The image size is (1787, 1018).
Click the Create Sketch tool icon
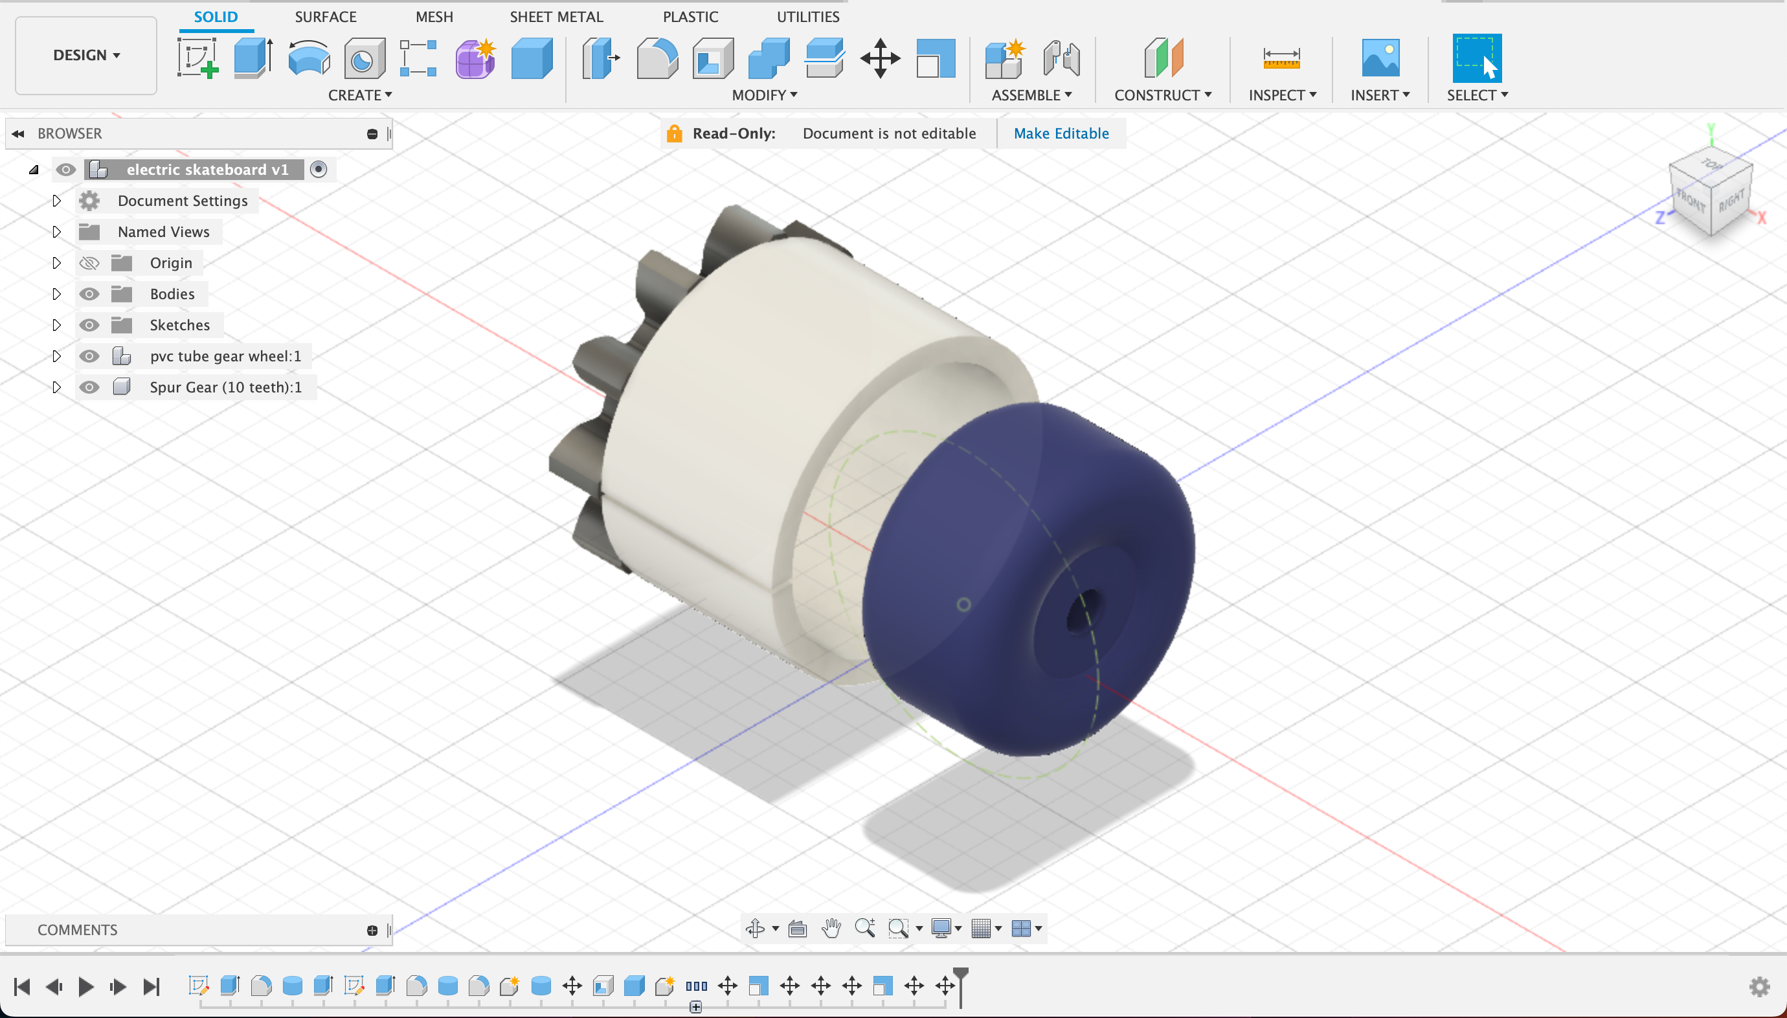click(197, 58)
